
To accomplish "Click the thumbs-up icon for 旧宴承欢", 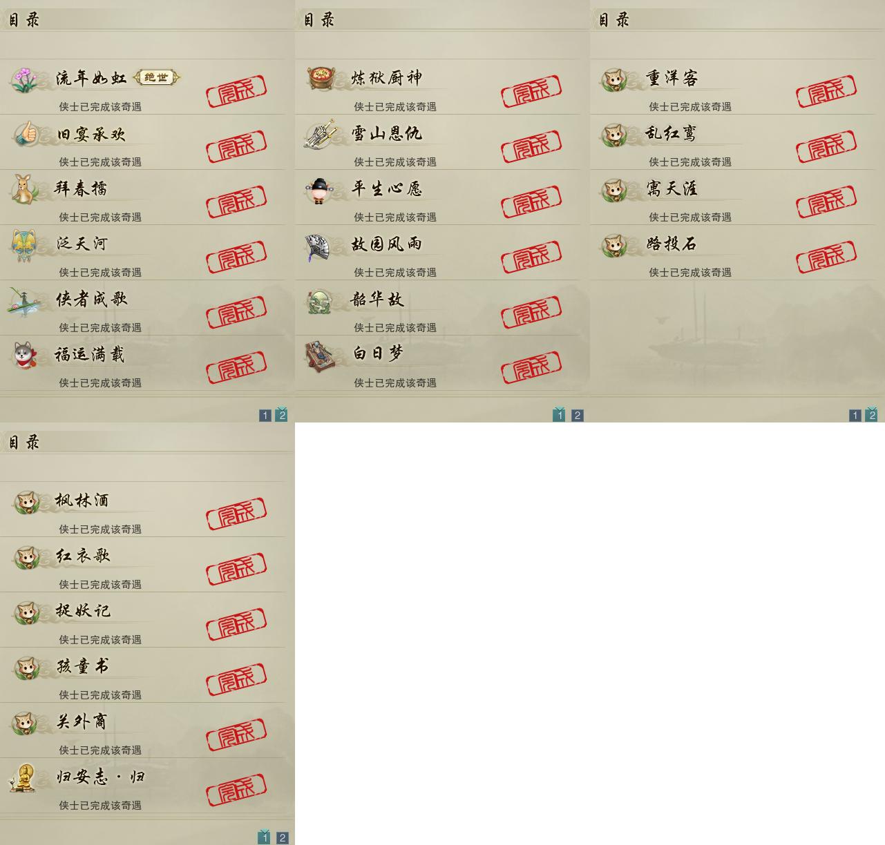I will (x=26, y=133).
